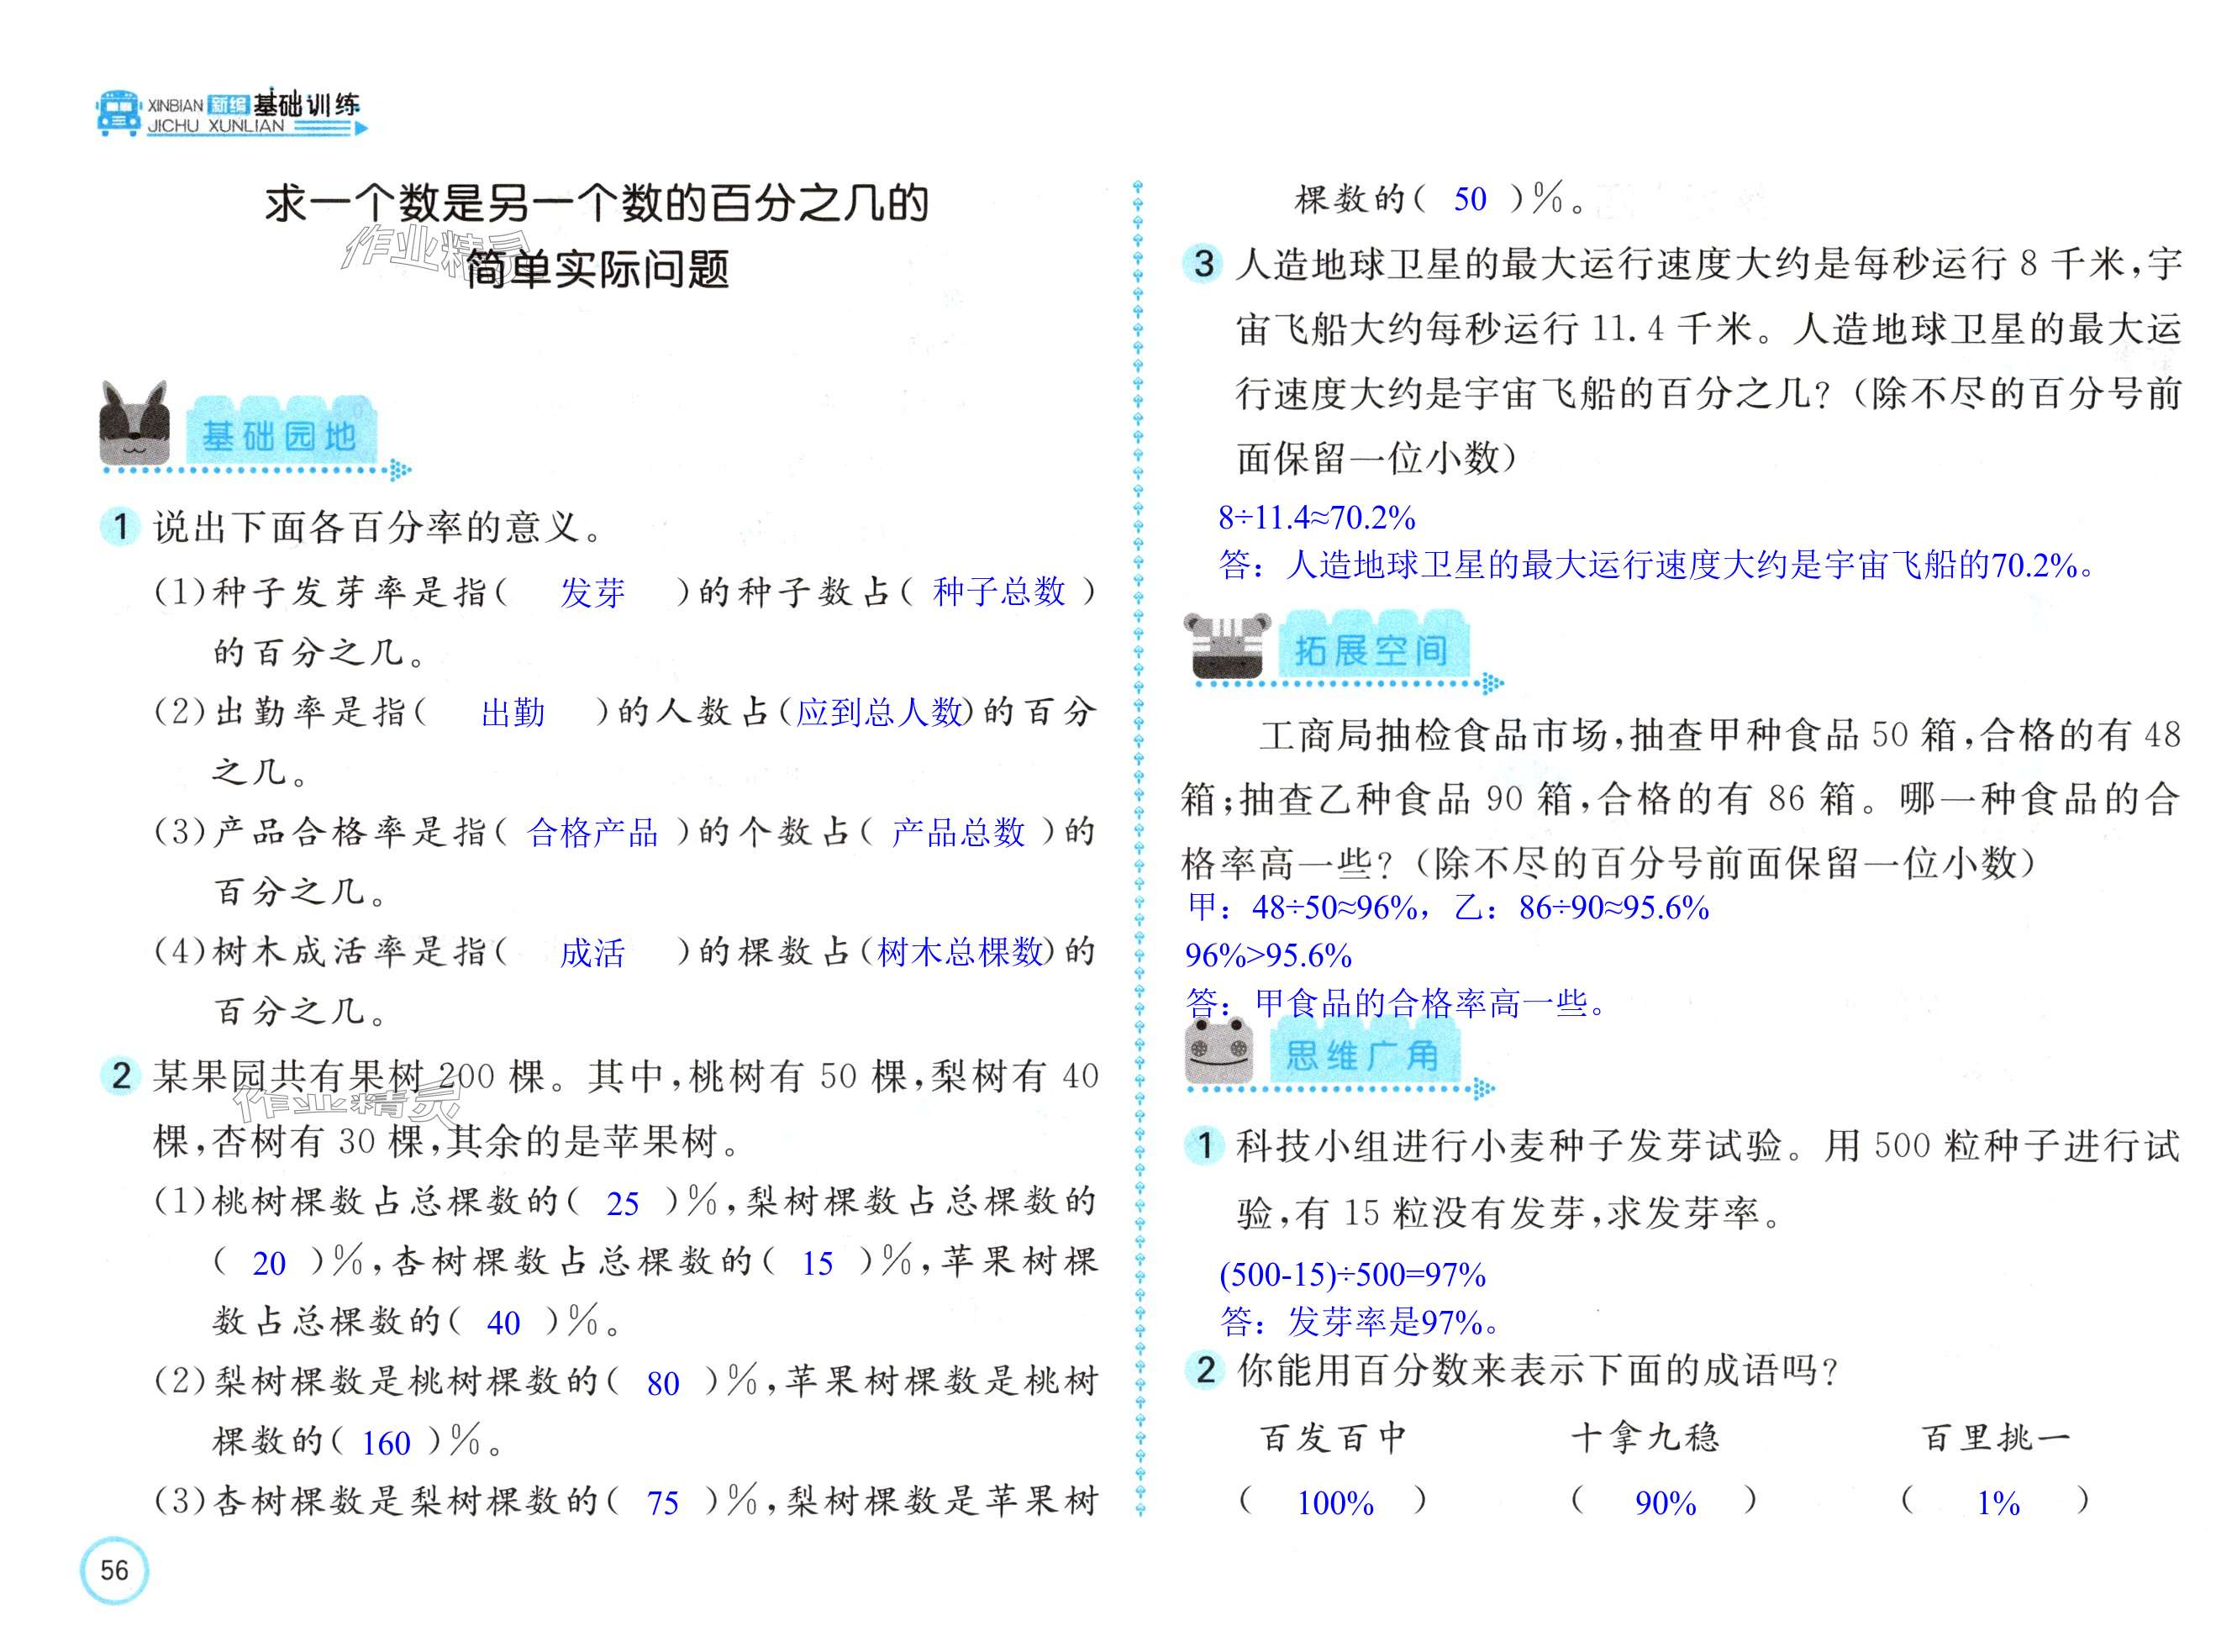Click the text 科技小组进行小麦种子发芽试验
The height and width of the screenshot is (1652, 2237).
1510,1146
